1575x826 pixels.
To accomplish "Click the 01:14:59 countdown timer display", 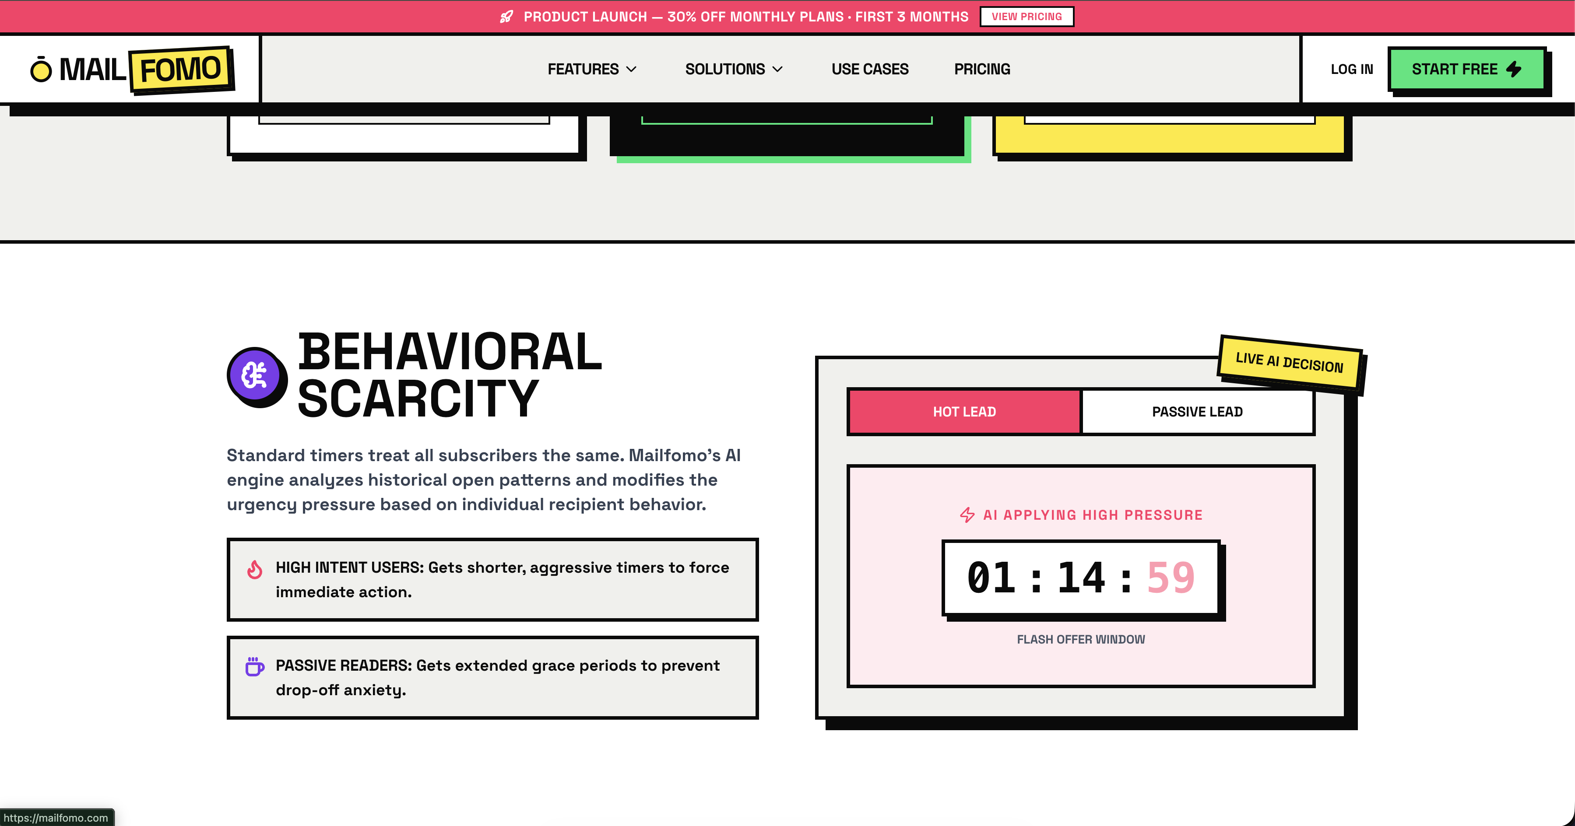I will 1080,578.
